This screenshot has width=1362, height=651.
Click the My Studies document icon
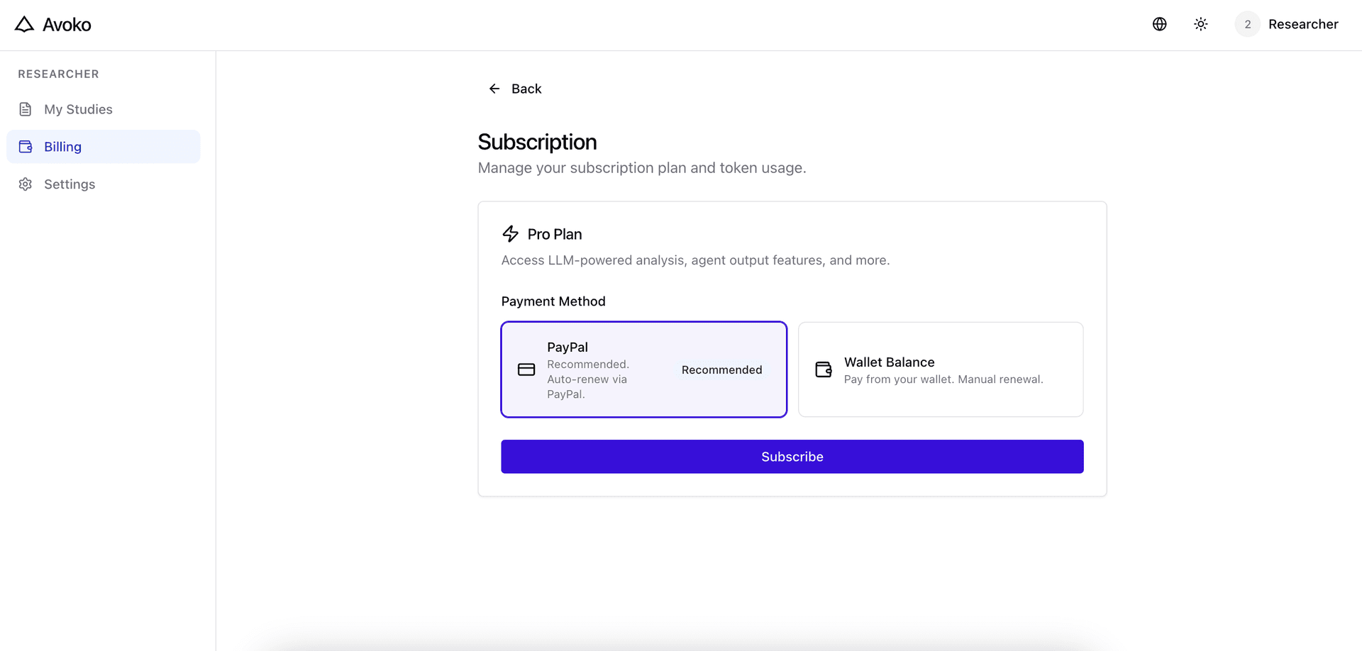coord(26,108)
